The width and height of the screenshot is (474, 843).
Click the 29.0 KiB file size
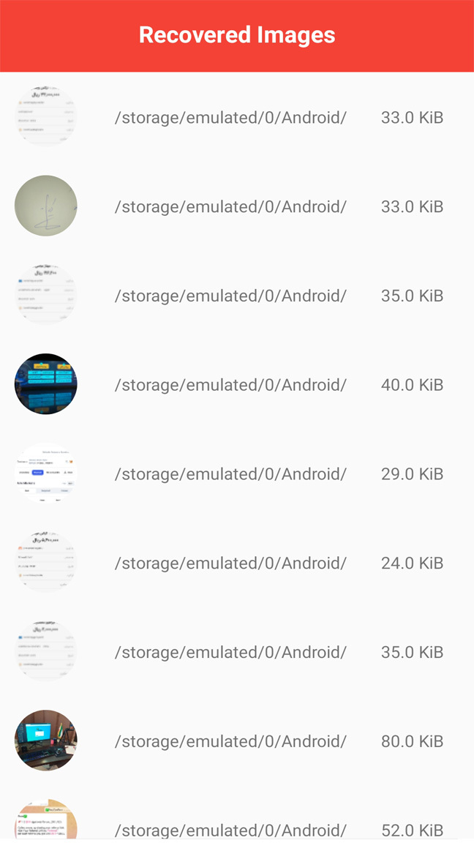click(413, 474)
